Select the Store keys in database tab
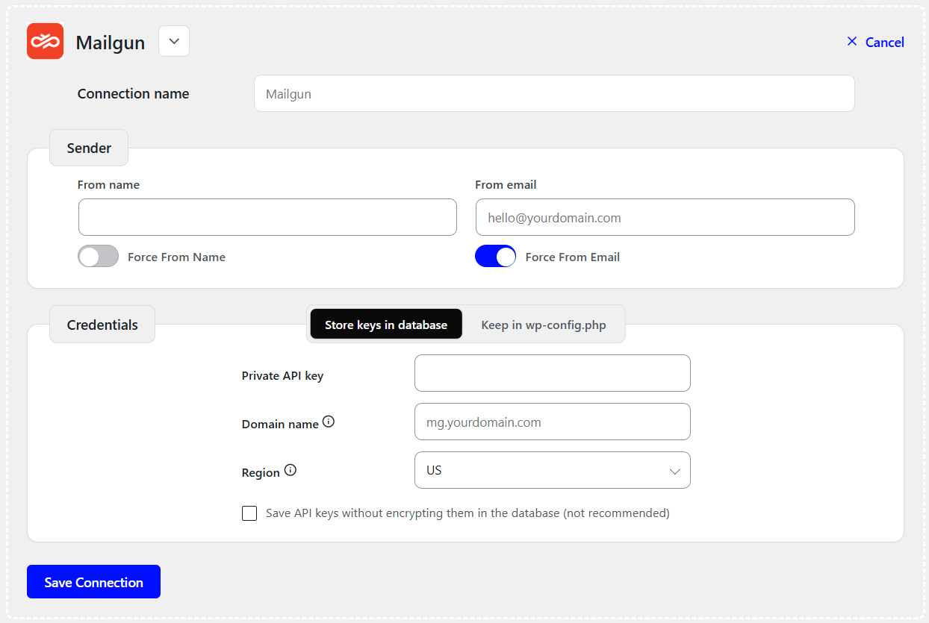 (386, 325)
